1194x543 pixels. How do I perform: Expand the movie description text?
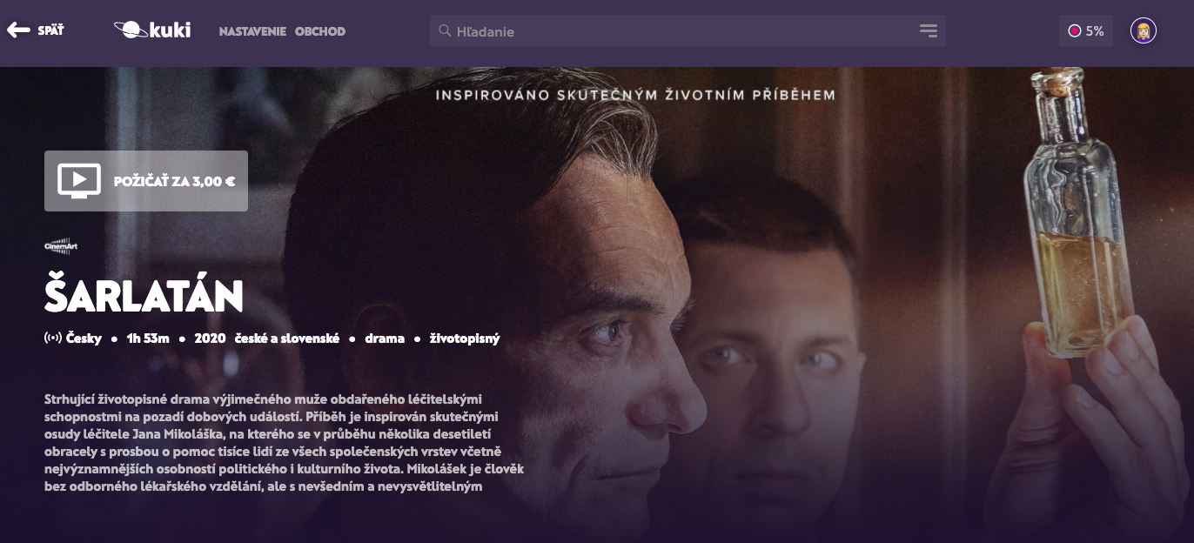284,442
